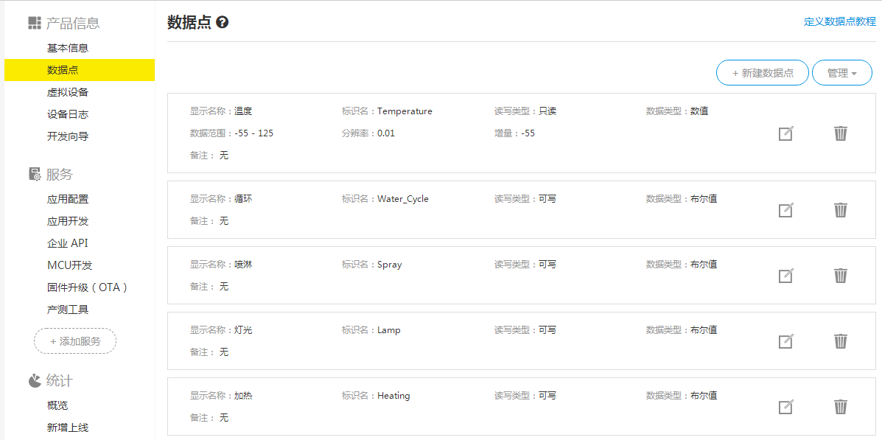The height and width of the screenshot is (440, 882).
Task: Open the 定义数据点教程 link
Action: point(840,21)
